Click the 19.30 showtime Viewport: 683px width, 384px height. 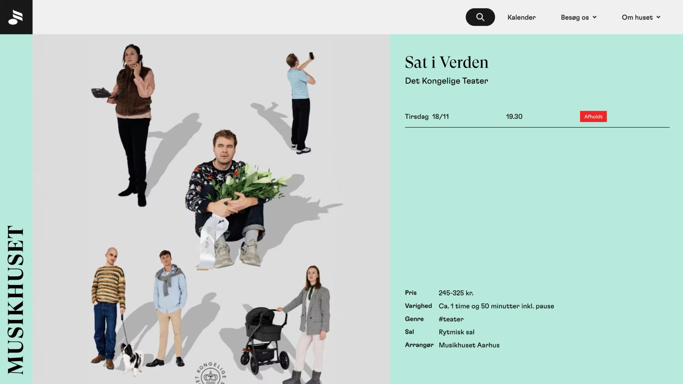point(514,117)
